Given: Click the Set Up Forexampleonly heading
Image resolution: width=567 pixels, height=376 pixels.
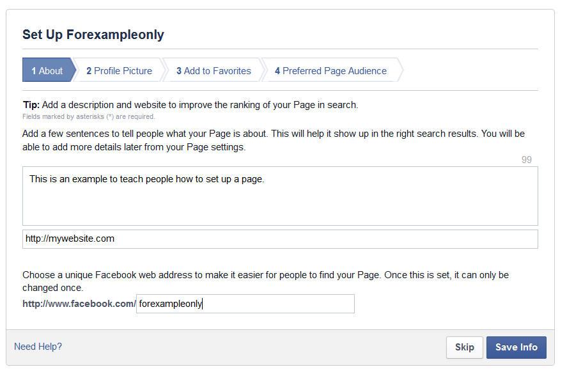Looking at the screenshot, I should coord(93,35).
